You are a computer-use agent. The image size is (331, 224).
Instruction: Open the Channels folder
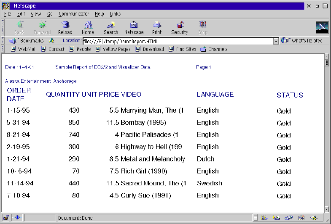214,49
